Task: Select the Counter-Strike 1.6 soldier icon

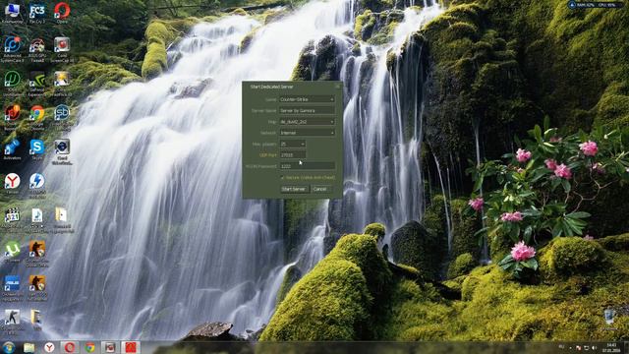Action: (12, 322)
